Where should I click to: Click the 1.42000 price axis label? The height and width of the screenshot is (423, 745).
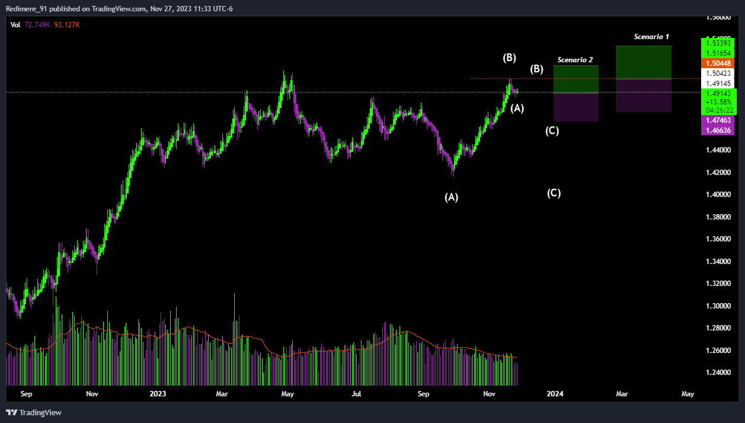coord(718,173)
